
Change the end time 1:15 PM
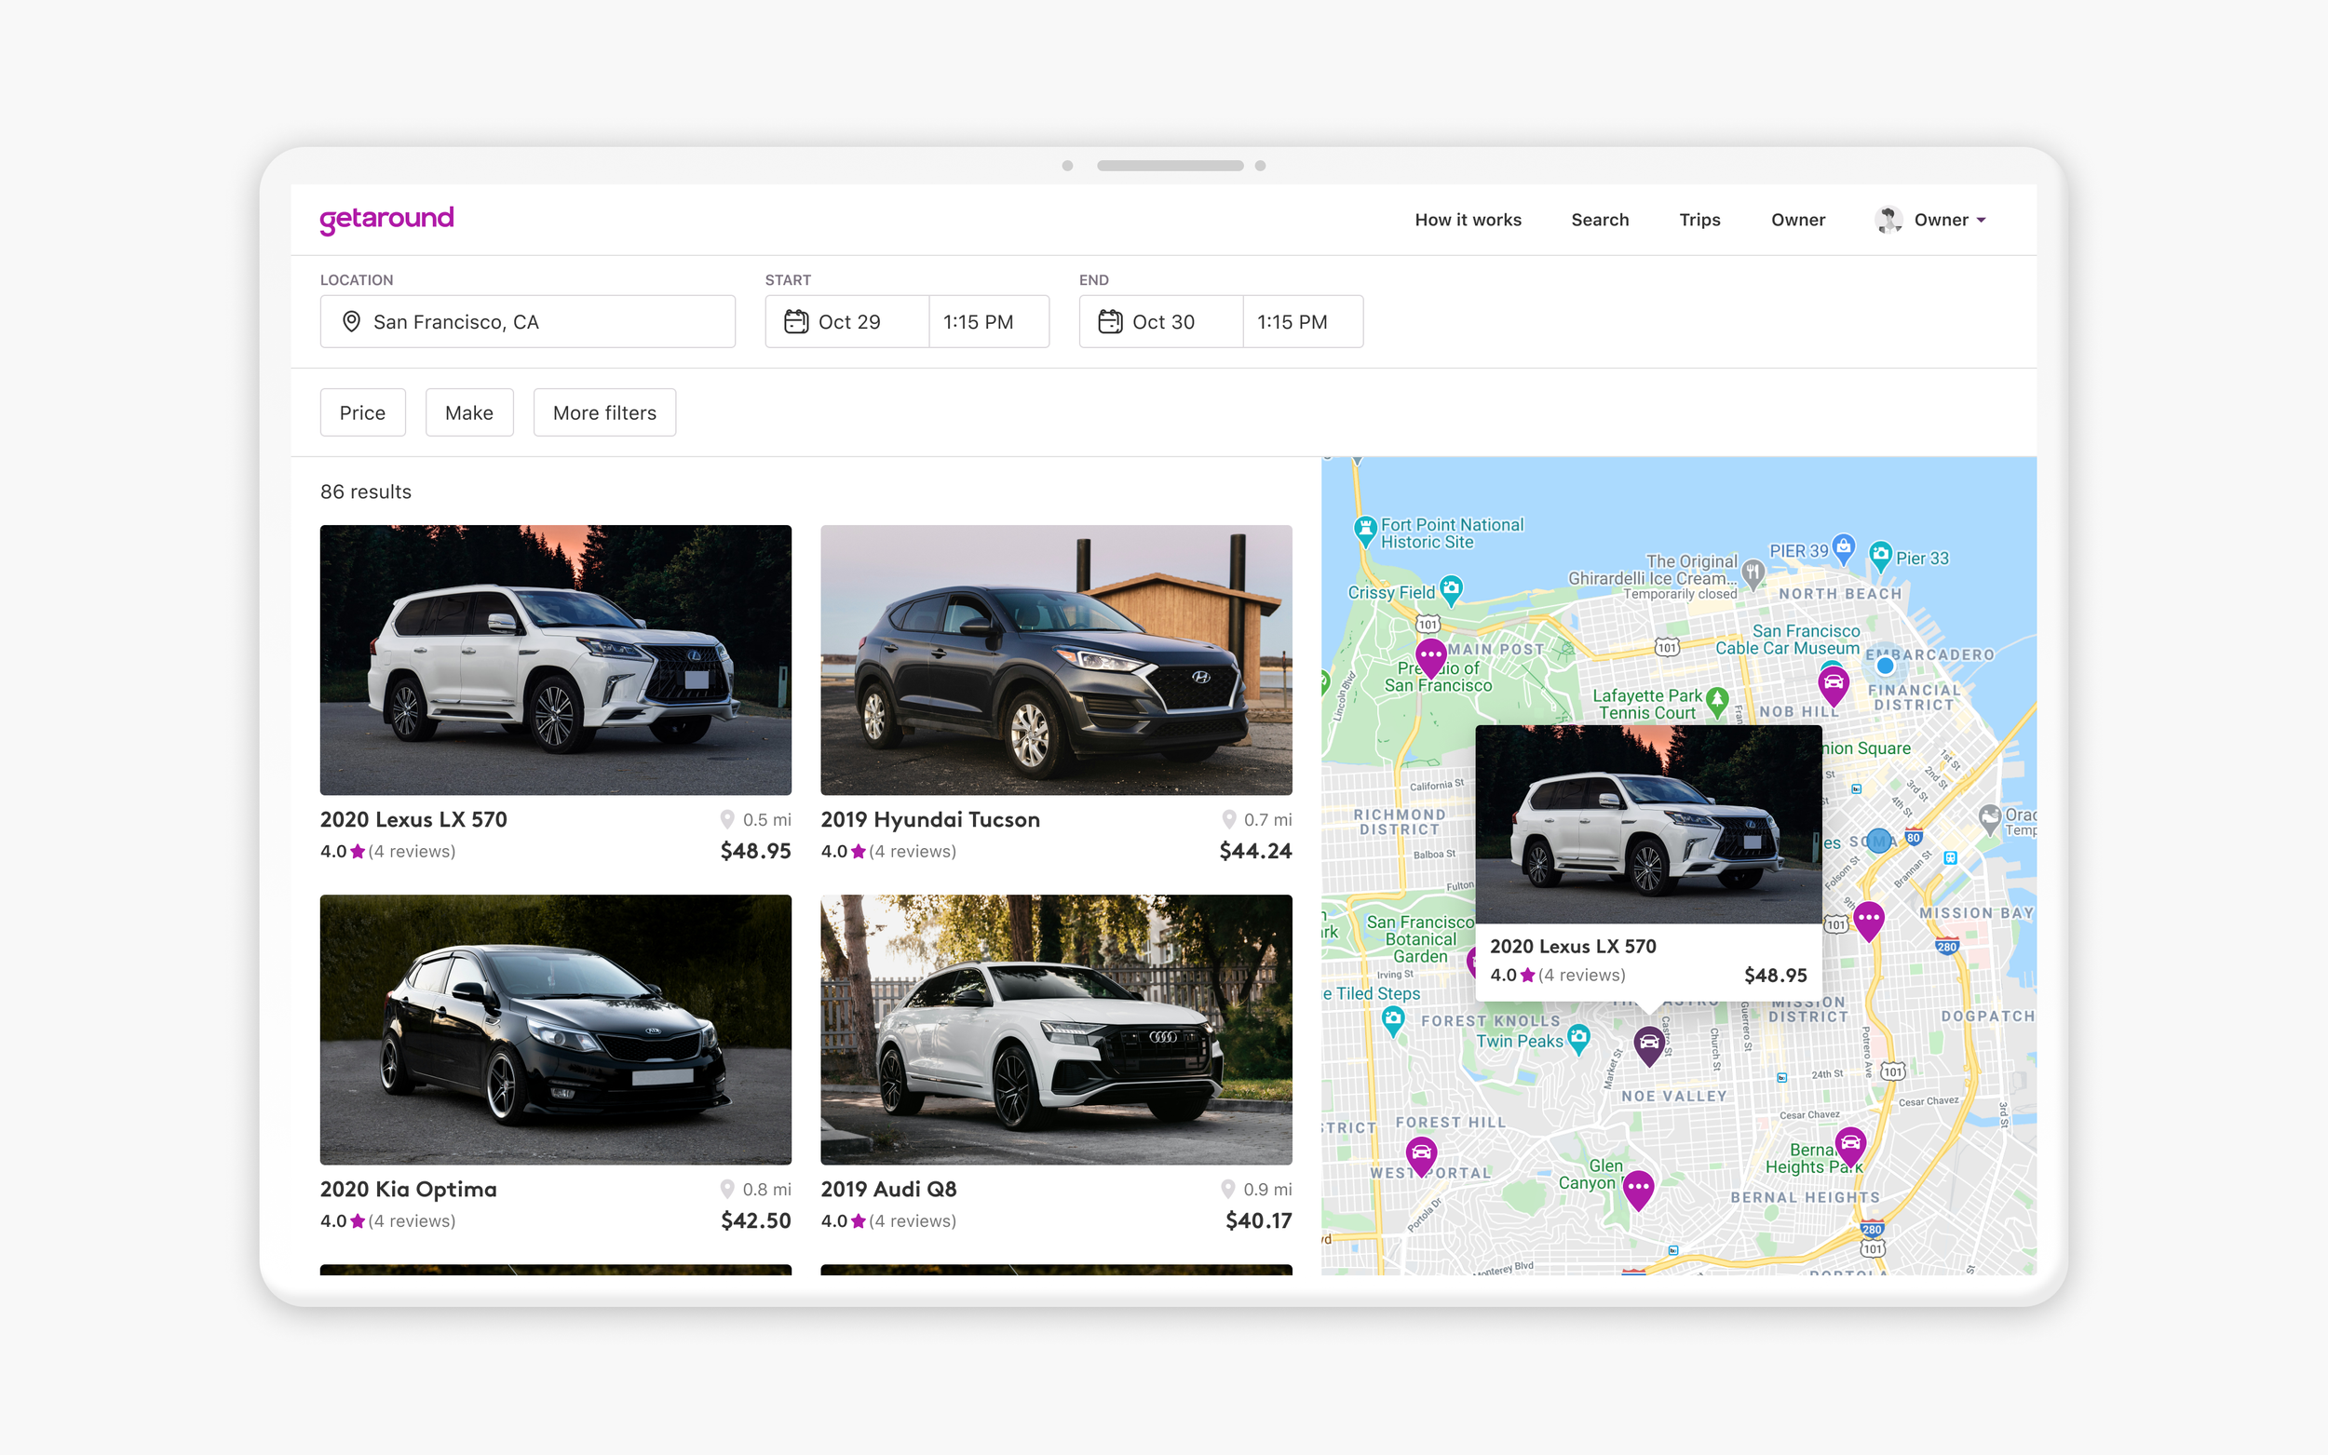(x=1303, y=321)
